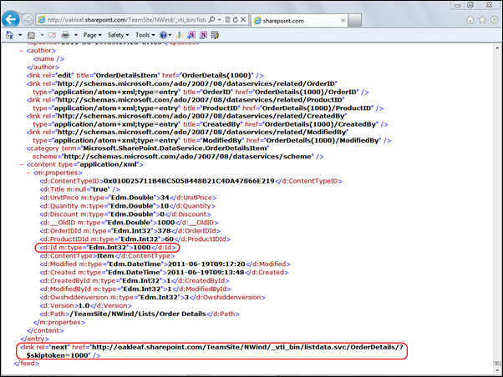The height and width of the screenshot is (377, 503).
Task: Collapse the content type element
Action: pos(22,164)
